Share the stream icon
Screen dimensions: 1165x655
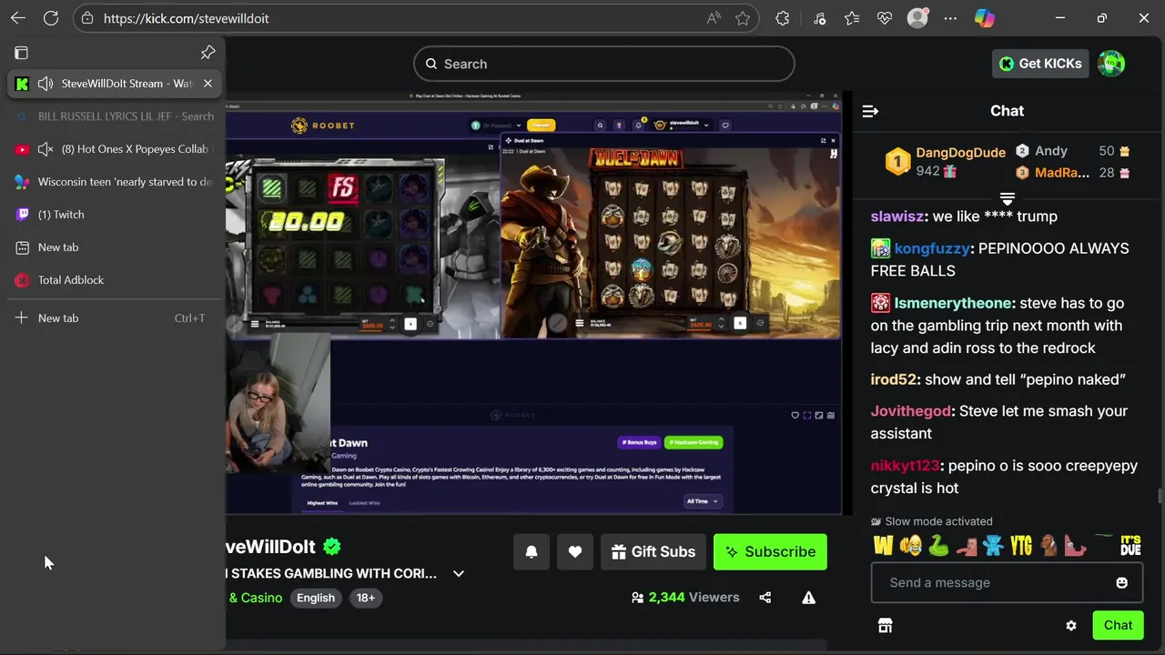pyautogui.click(x=765, y=598)
